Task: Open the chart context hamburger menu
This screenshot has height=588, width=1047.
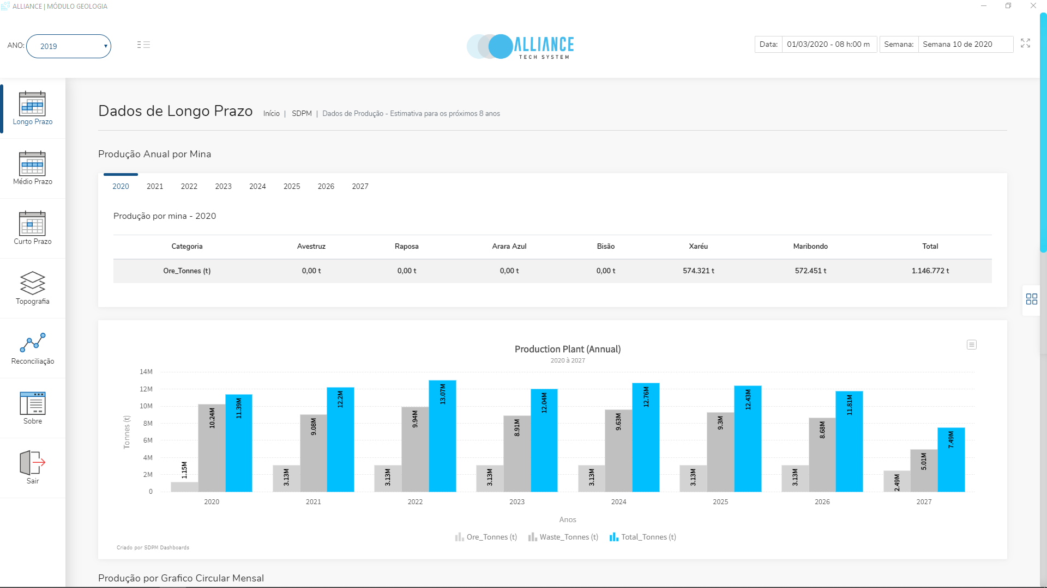Action: coord(971,345)
